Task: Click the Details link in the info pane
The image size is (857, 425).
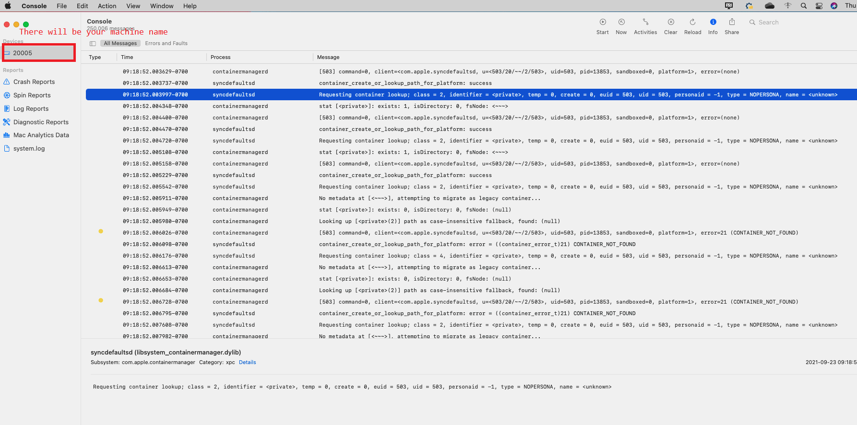Action: click(x=247, y=363)
